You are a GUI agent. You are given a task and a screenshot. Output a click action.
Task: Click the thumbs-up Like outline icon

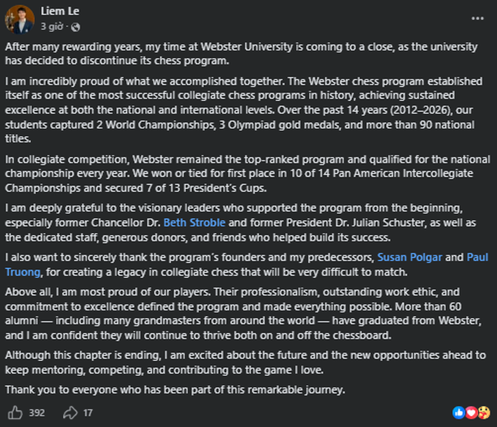click(x=15, y=413)
